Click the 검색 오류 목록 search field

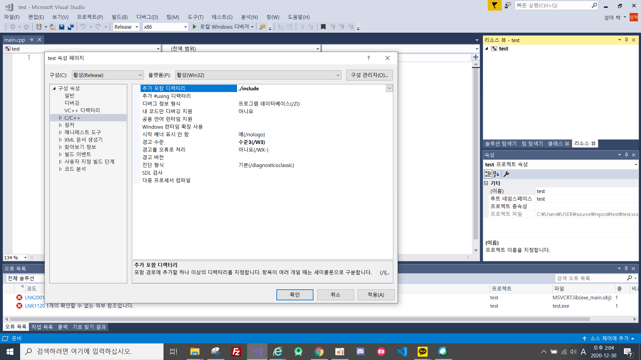point(590,278)
